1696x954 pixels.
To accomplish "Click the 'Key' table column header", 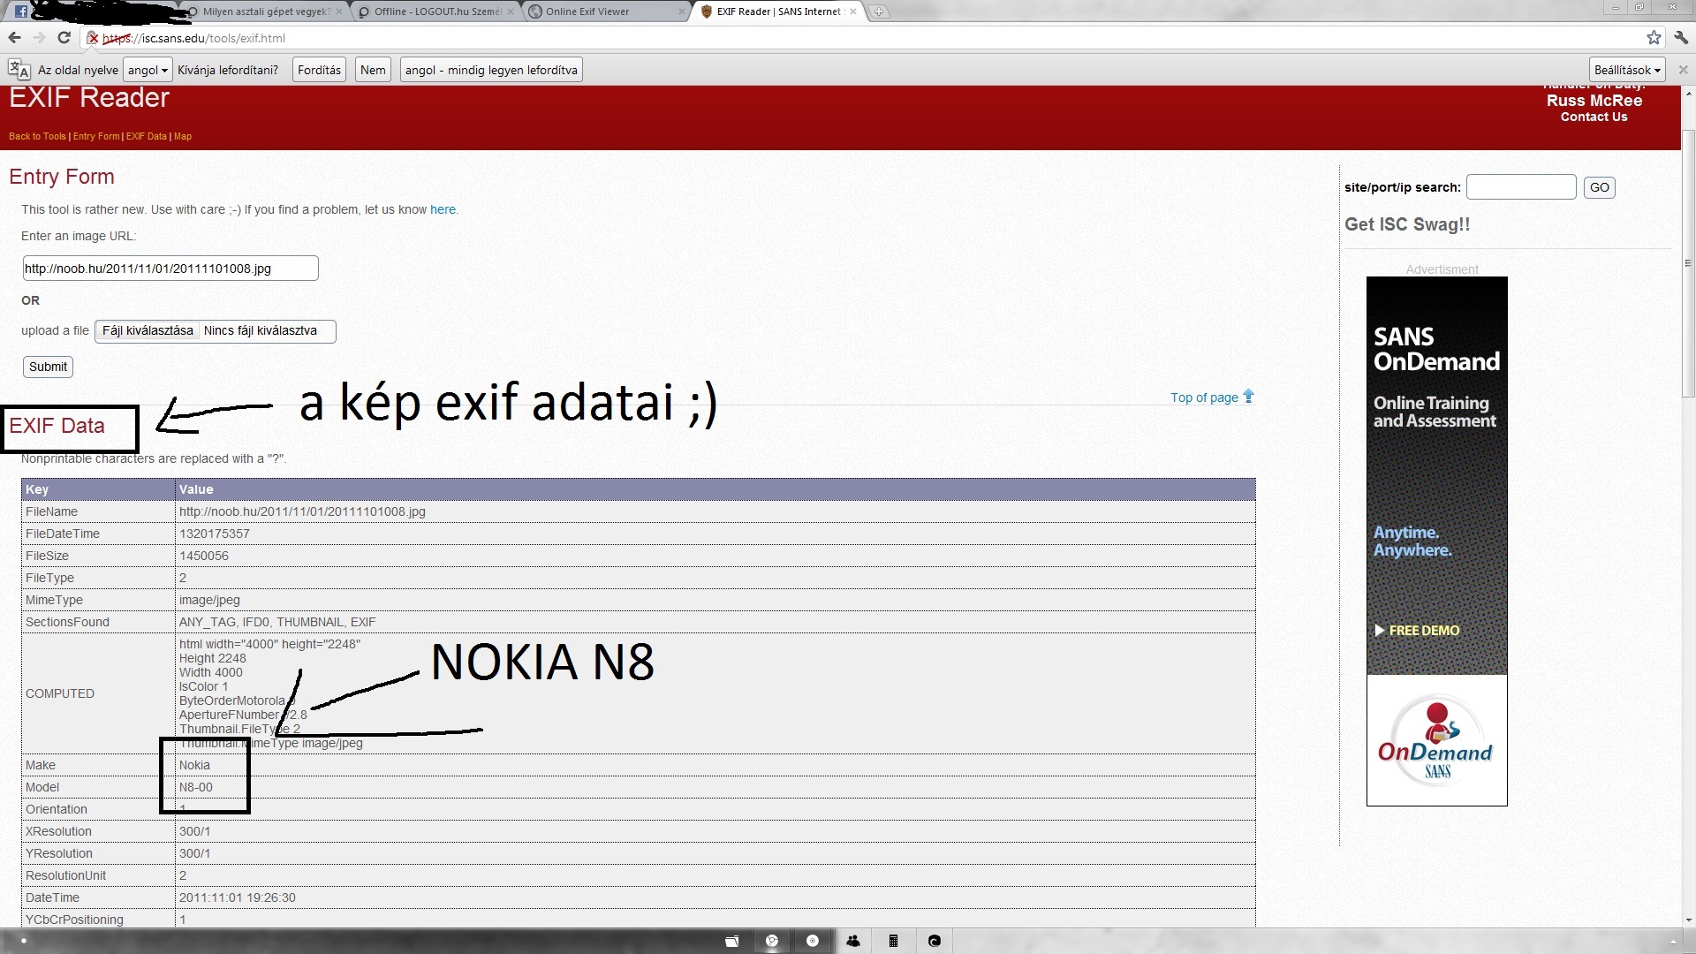I will pyautogui.click(x=98, y=489).
